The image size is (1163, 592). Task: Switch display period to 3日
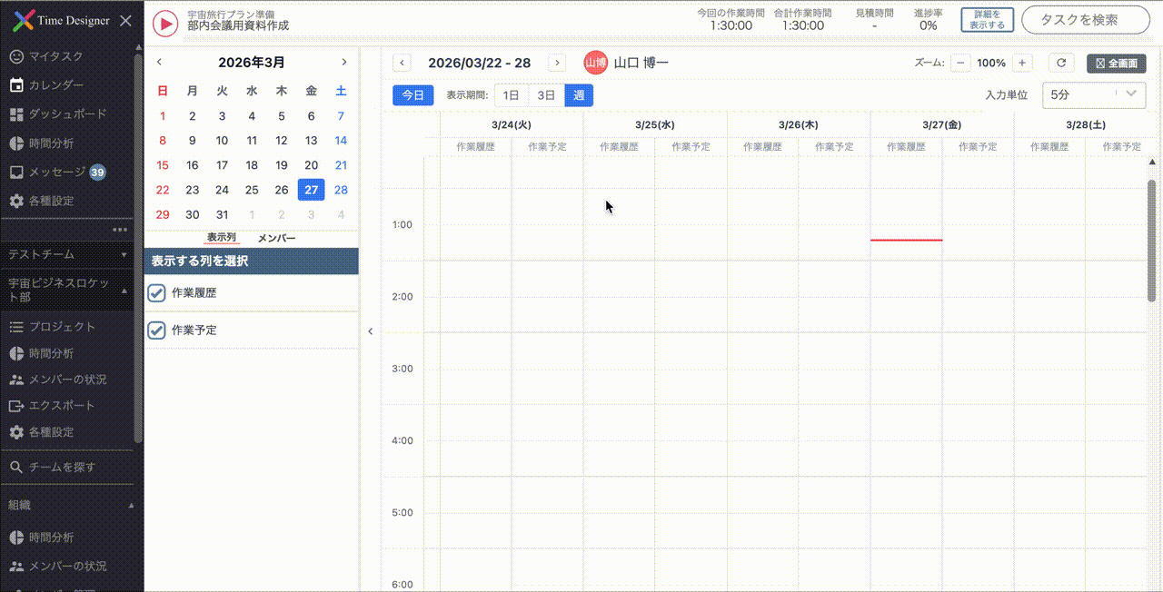pos(546,95)
